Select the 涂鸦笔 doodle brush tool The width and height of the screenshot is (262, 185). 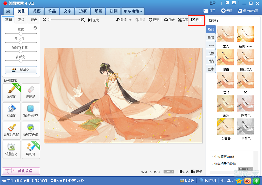(x=12, y=92)
